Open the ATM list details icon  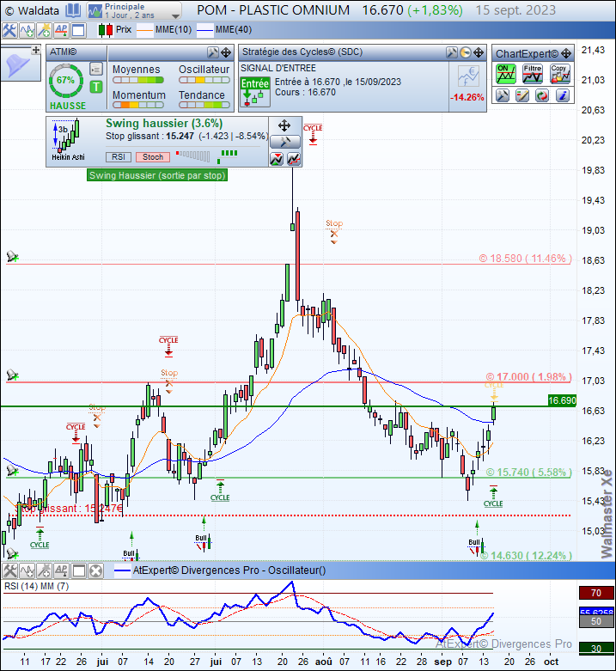[x=96, y=69]
